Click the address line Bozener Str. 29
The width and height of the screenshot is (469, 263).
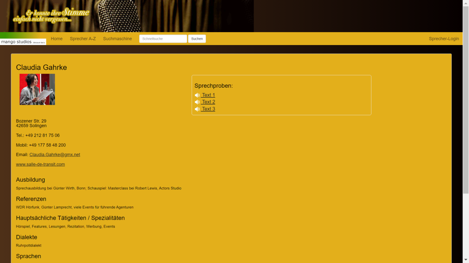(31, 121)
